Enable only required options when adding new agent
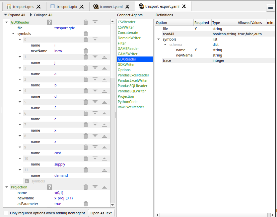The height and width of the screenshot is (217, 277). point(6,213)
